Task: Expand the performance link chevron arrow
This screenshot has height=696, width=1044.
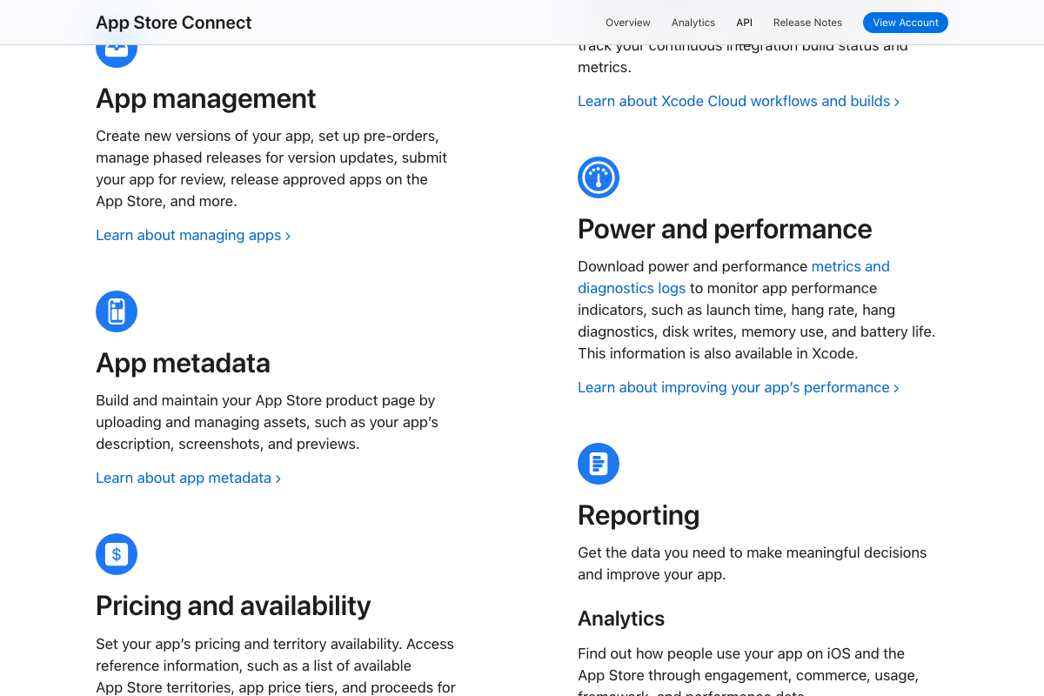Action: tap(896, 387)
